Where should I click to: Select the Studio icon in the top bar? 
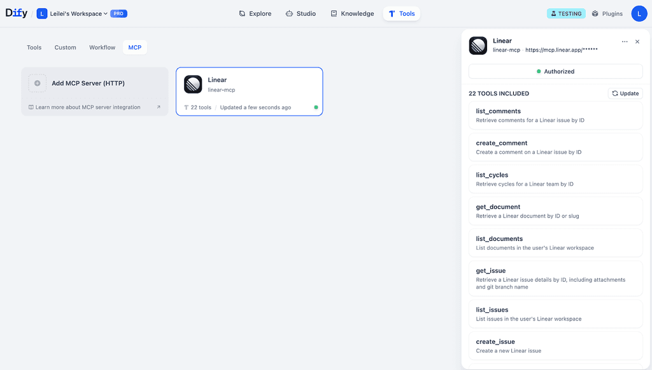[x=288, y=13]
